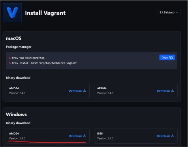The height and width of the screenshot is (147, 188).
Task: Click download arrow icon for macOS AMD64
Action: [x=85, y=90]
